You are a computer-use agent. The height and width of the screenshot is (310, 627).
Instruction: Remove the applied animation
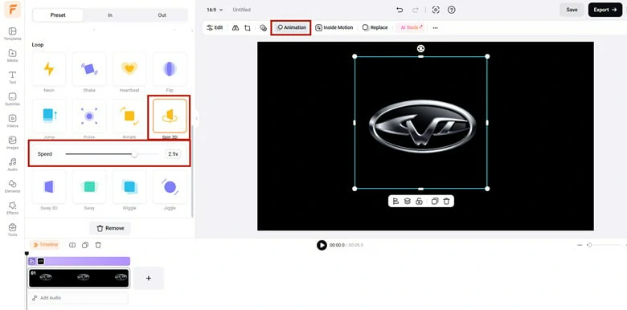point(110,228)
